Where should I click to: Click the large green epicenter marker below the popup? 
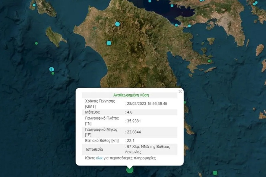(130, 170)
